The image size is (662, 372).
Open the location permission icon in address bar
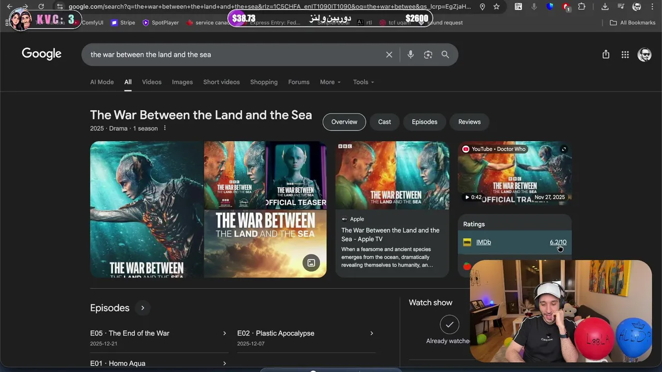click(x=483, y=7)
